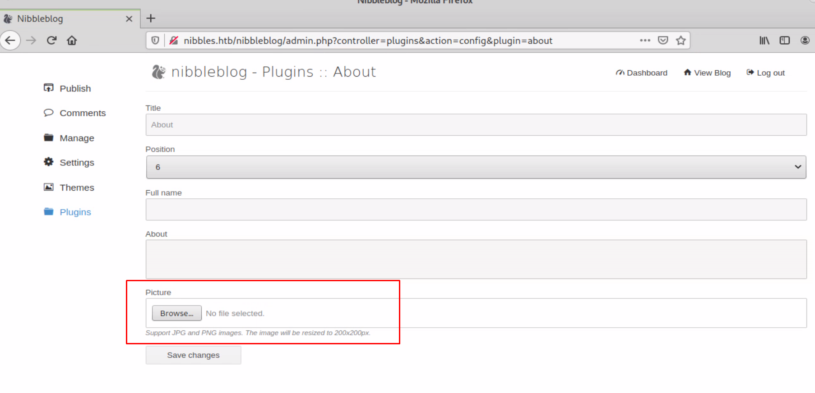
Task: Open the Firefox library icon
Action: click(764, 41)
